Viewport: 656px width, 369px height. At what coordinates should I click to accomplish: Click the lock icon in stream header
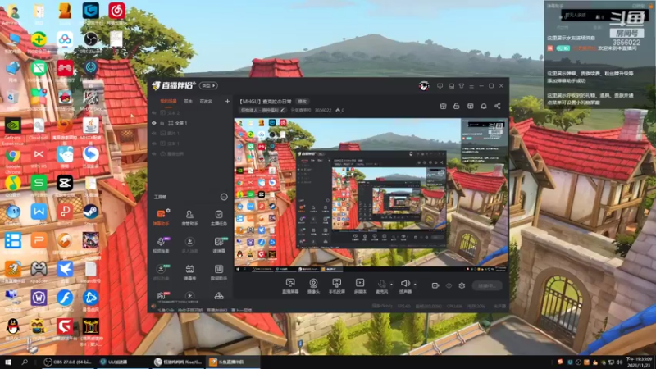pyautogui.click(x=457, y=106)
